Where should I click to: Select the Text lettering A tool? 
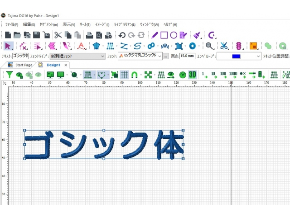coord(82,46)
